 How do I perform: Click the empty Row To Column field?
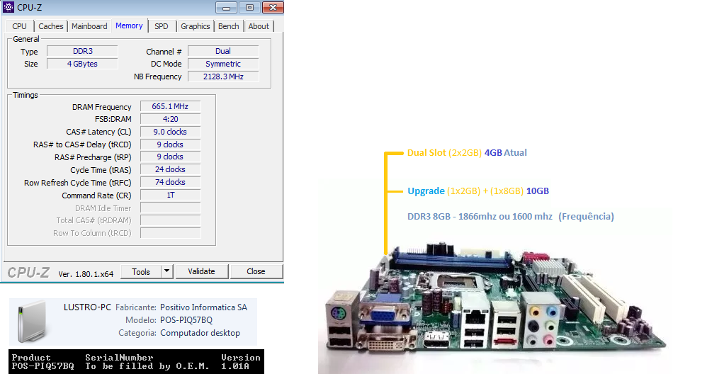(x=170, y=233)
